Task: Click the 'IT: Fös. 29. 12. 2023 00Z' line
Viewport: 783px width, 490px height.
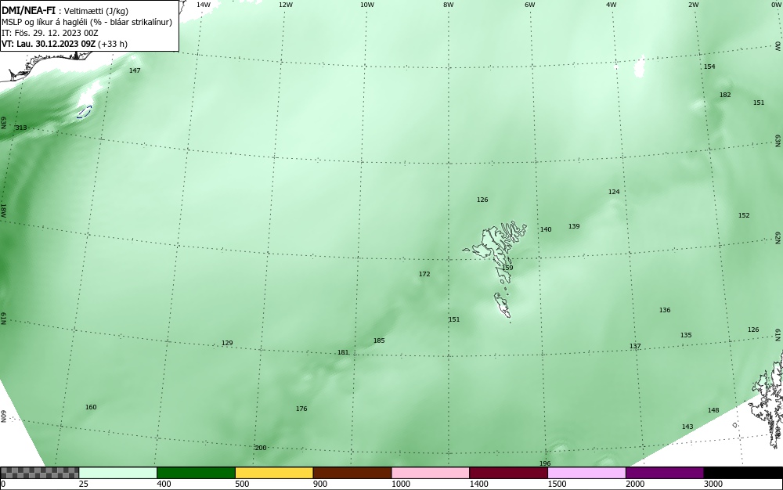Action: (x=50, y=33)
